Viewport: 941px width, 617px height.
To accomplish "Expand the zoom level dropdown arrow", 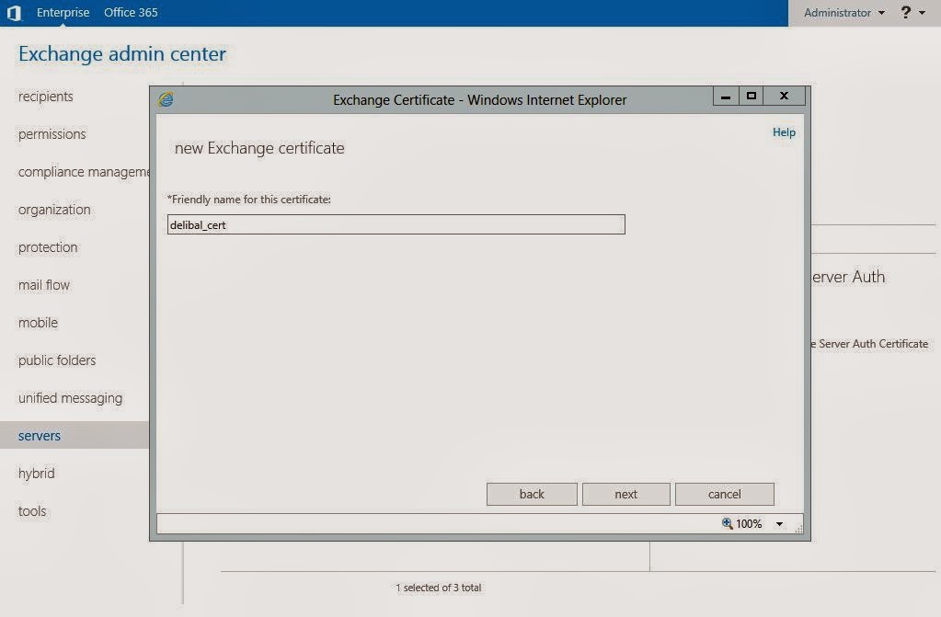I will click(x=779, y=524).
